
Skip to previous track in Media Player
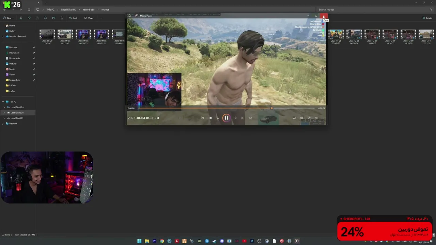(210, 118)
